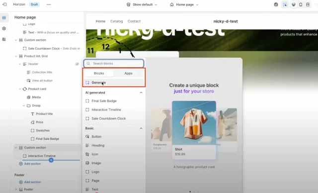
Task: Open the Sections panel icon in sidebar
Action: (4, 18)
